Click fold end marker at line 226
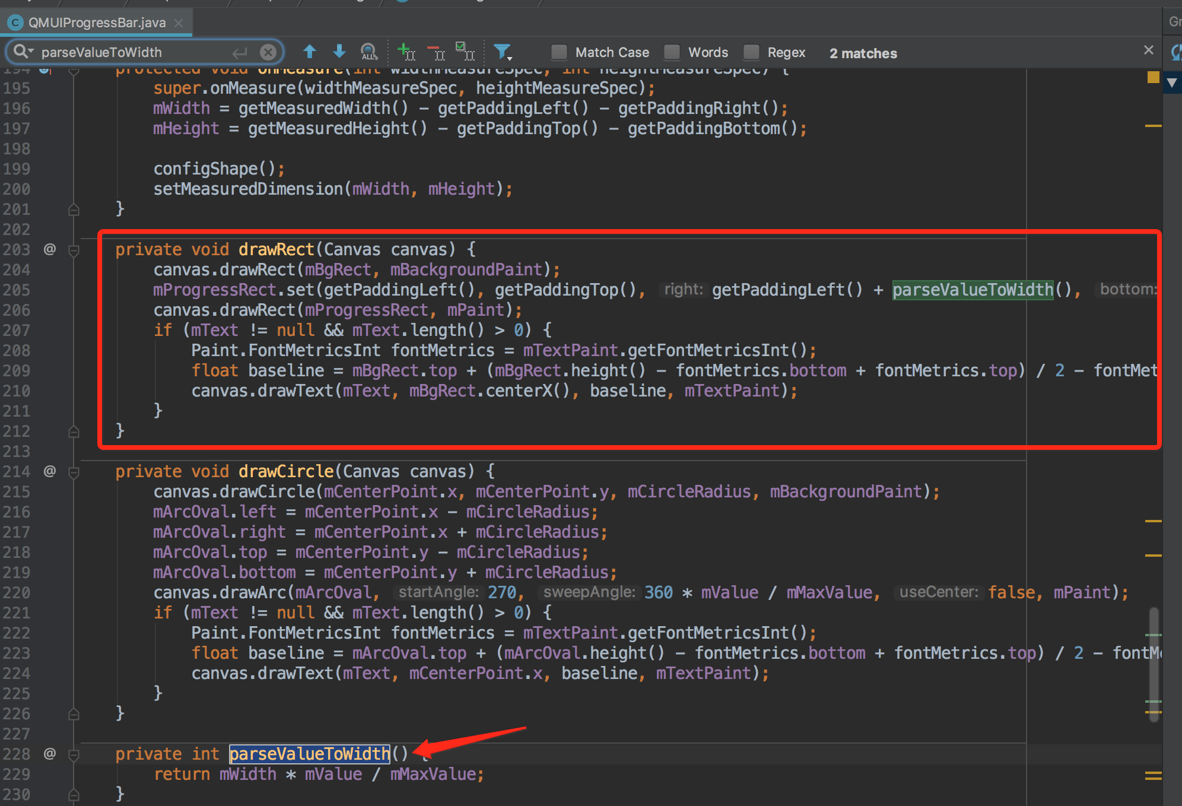Screen dimensions: 1182x806 point(74,714)
